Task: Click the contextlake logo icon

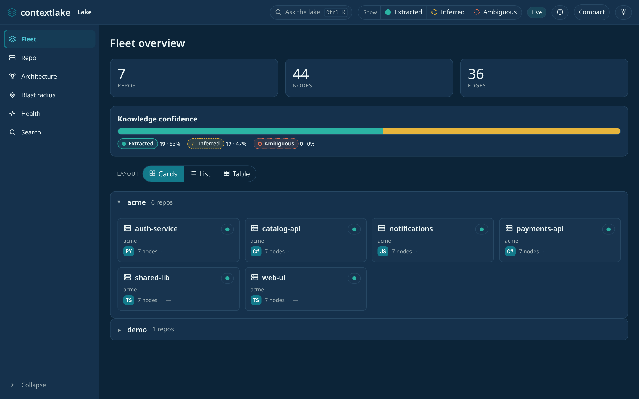Action: [x=12, y=12]
